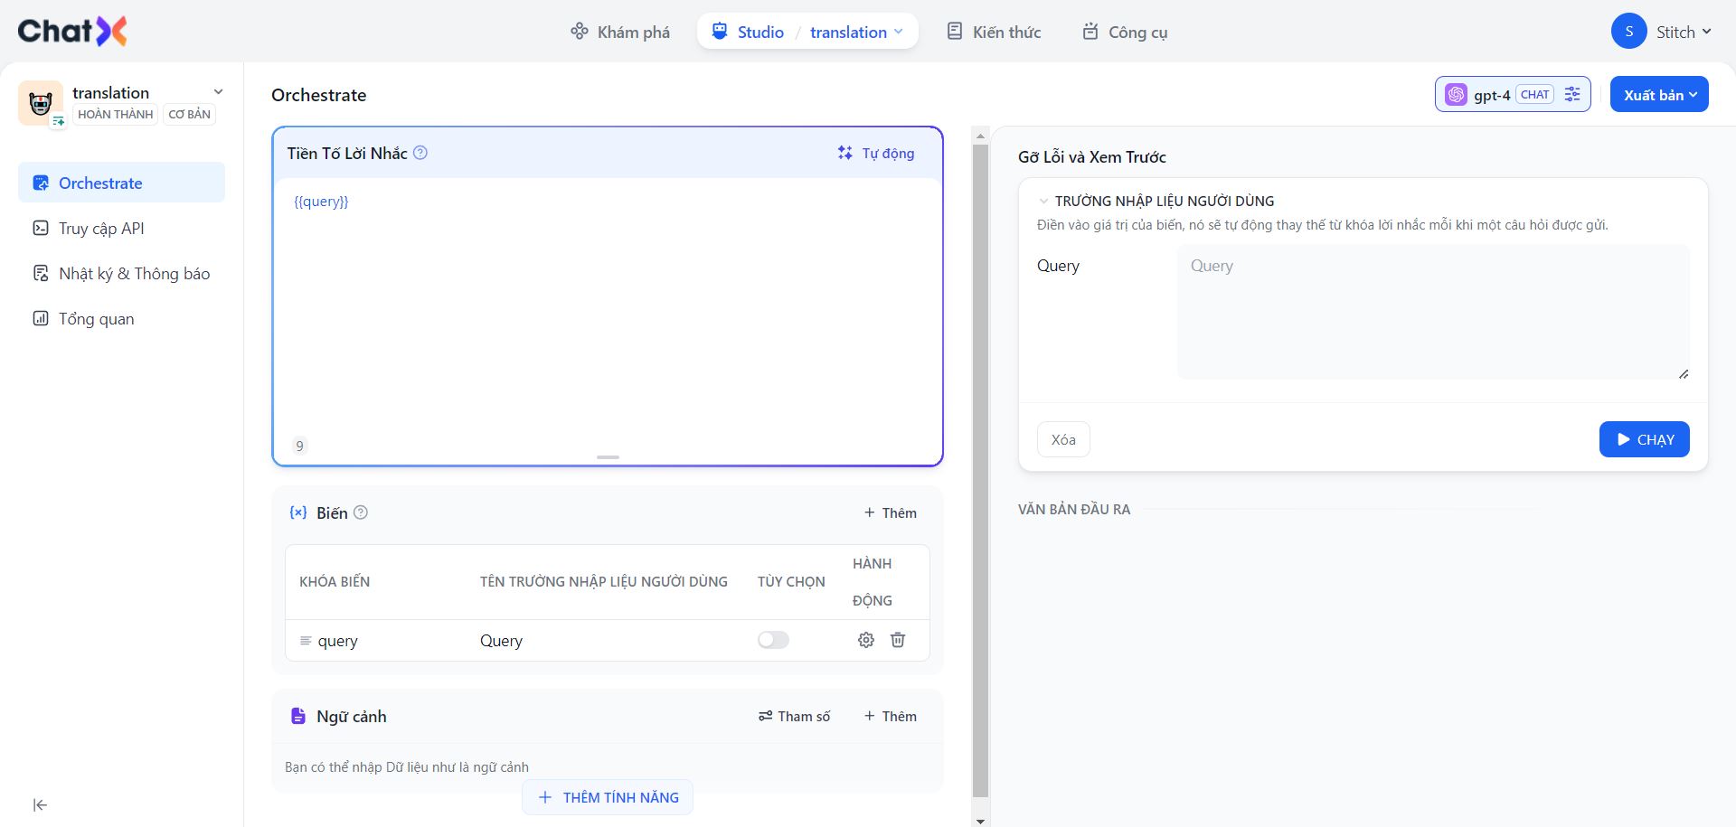Open Stitch user account menu
The image size is (1736, 827).
[1661, 32]
